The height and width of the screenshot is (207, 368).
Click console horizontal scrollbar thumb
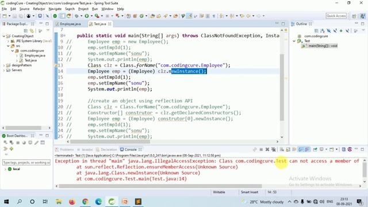(160, 186)
